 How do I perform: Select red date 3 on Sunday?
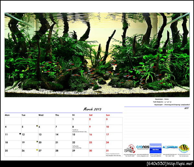(107, 119)
